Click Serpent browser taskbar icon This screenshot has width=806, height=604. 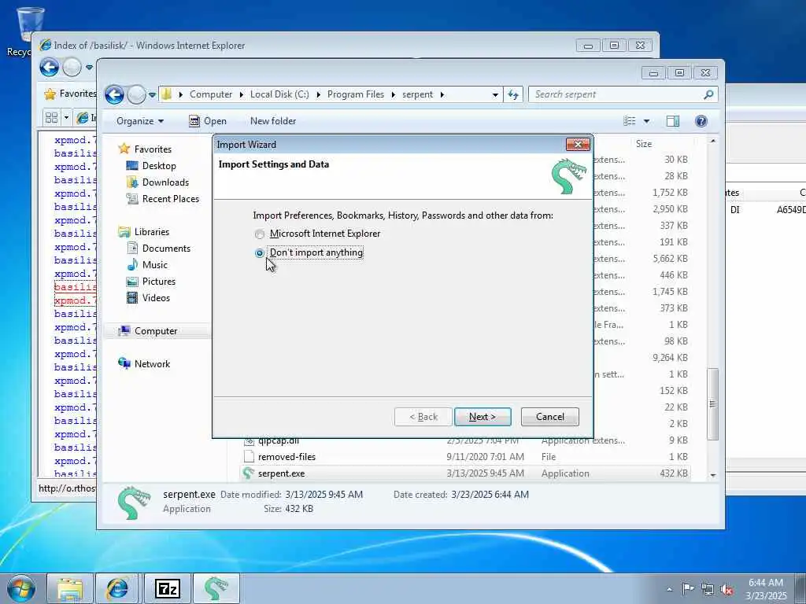tap(216, 588)
